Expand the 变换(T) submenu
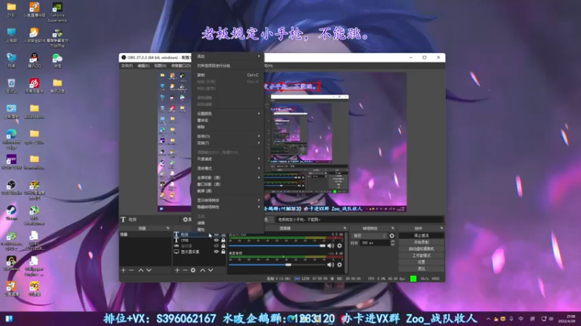Viewport: 581px width, 326px height. click(x=227, y=143)
